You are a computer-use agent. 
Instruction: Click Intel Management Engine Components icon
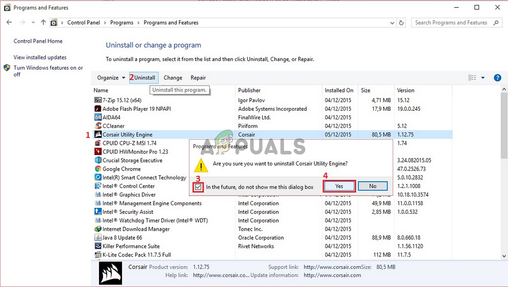click(98, 203)
